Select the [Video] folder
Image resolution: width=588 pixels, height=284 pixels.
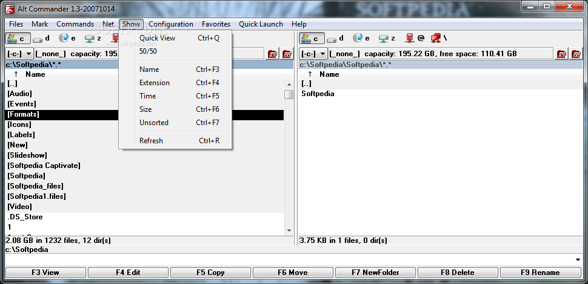144,207
